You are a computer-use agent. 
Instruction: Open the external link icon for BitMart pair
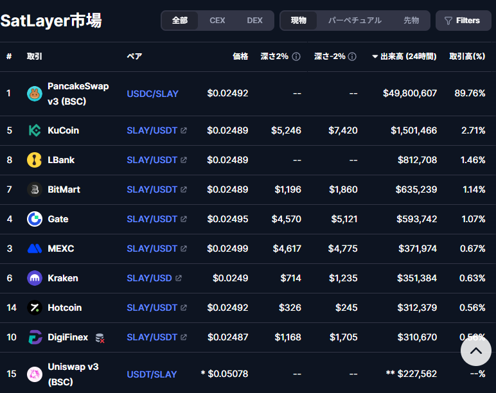[x=184, y=189]
